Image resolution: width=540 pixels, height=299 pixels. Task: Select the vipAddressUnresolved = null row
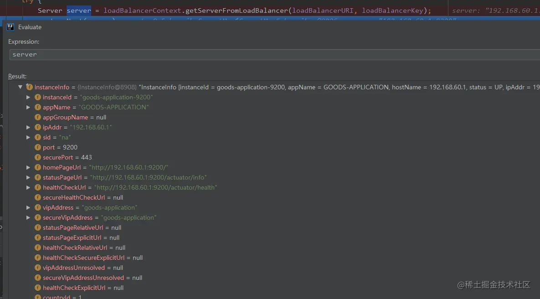click(x=83, y=267)
